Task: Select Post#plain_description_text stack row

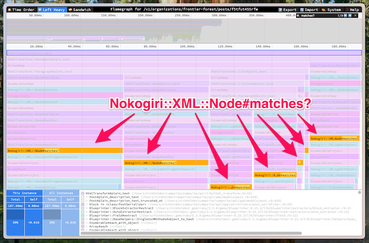Action: [x=172, y=197]
